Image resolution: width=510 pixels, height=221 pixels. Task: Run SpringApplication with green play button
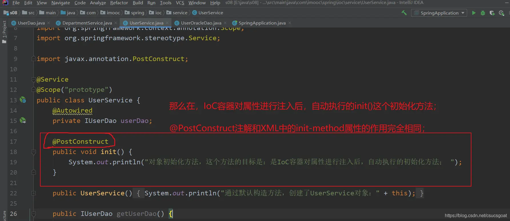474,13
